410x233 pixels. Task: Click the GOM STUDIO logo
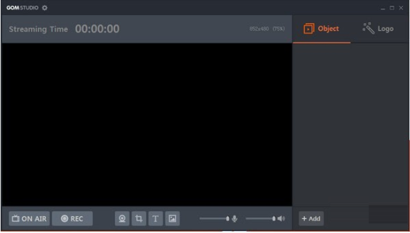pos(23,8)
